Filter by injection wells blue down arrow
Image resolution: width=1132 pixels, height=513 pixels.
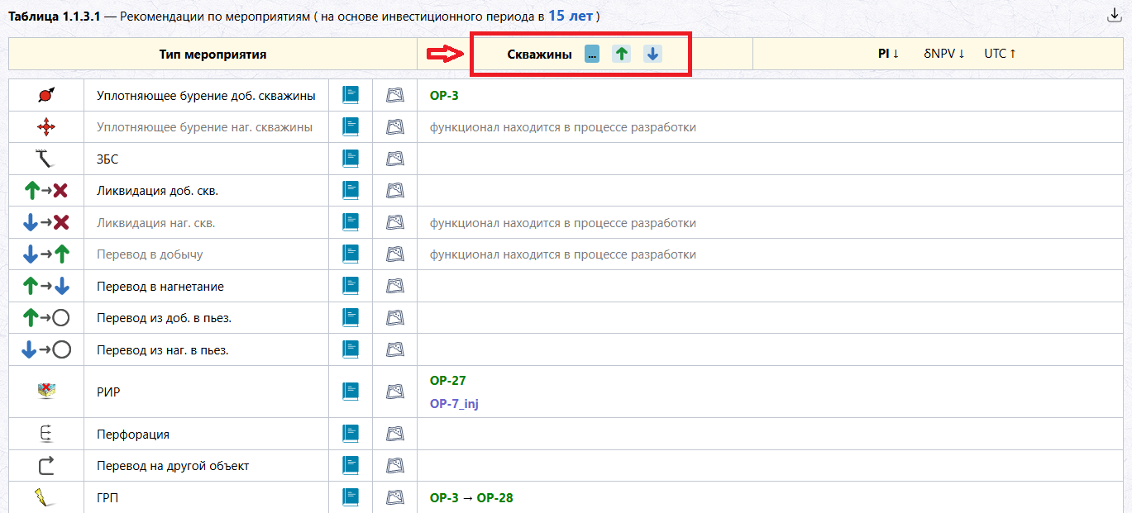tap(652, 54)
